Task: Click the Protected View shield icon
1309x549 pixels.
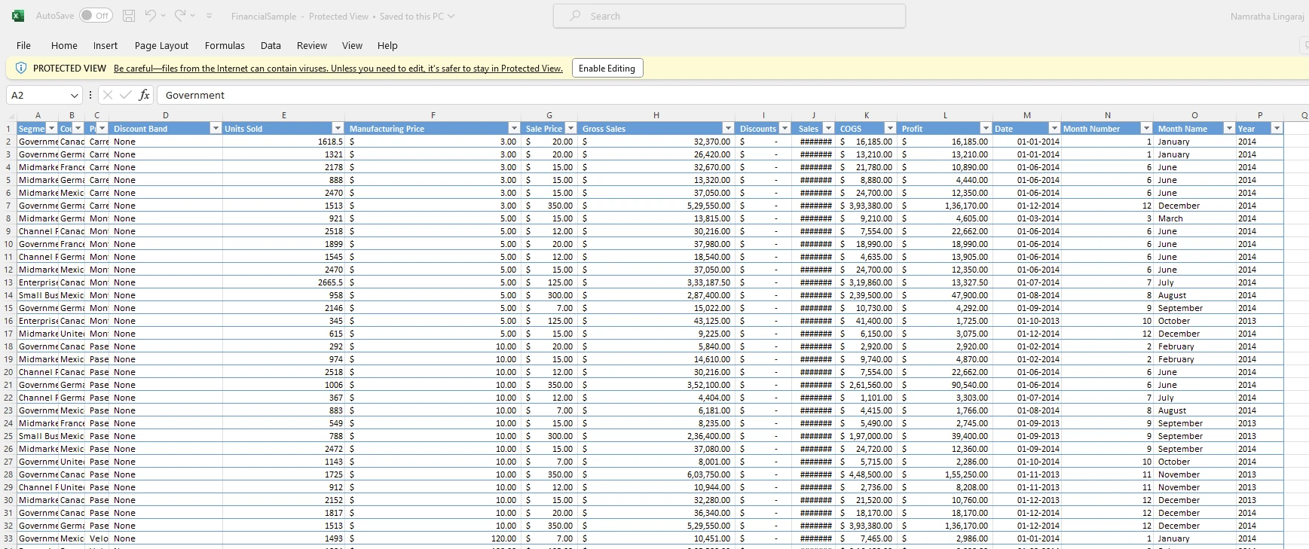Action: coord(21,68)
